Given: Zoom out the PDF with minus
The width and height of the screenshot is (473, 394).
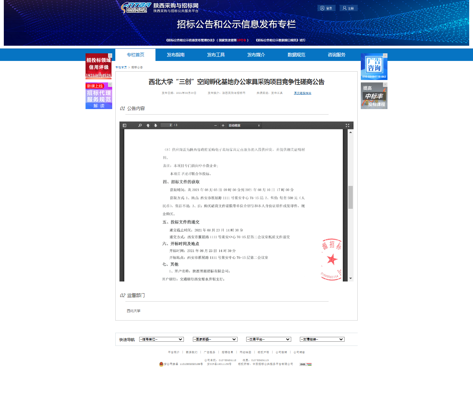Looking at the screenshot, I should (215, 125).
